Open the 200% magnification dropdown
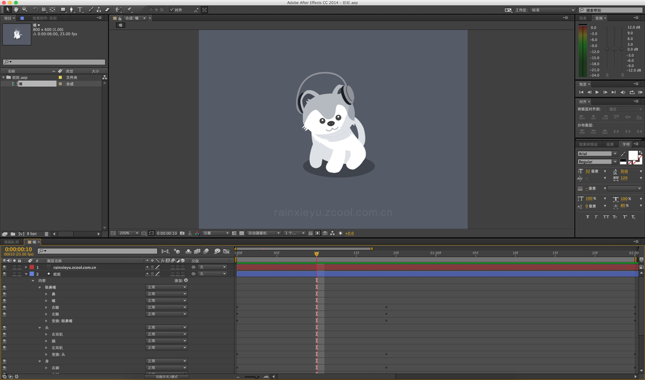Screen dimensions: 645x380 coord(128,233)
